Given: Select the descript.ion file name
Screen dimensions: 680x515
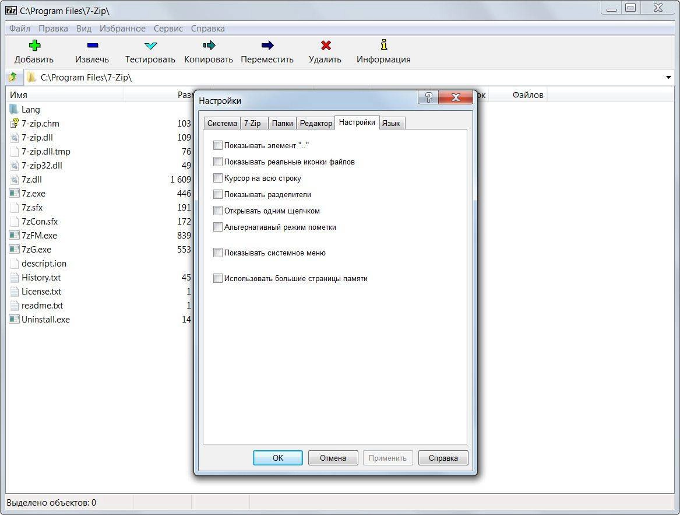Looking at the screenshot, I should [x=44, y=264].
